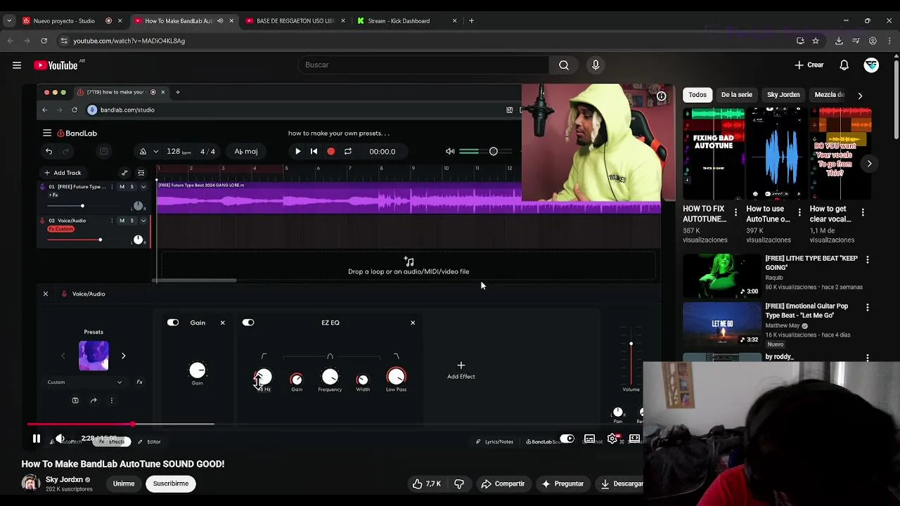Expand 02 Voice/Audio track chevron
This screenshot has width=900, height=506.
[143, 221]
